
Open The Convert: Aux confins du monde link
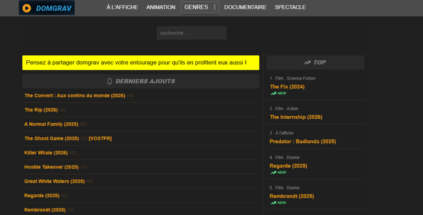[75, 96]
